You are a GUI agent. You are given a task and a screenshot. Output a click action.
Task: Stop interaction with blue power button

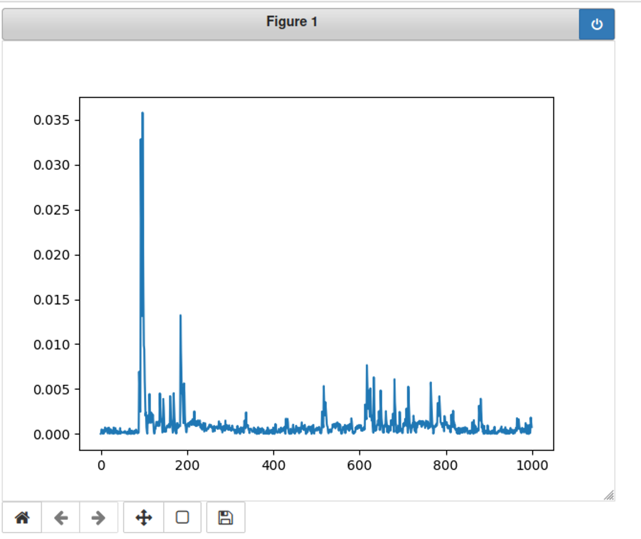coord(596,24)
